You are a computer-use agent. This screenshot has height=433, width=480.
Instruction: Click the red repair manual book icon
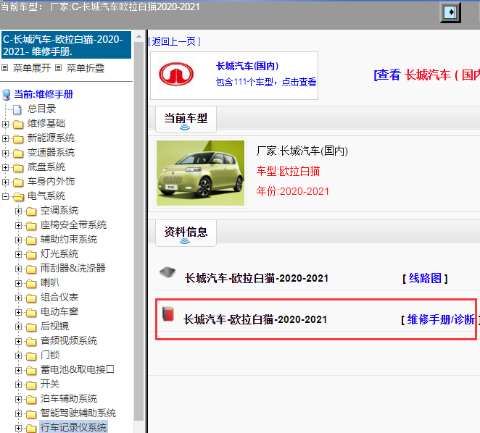[168, 314]
